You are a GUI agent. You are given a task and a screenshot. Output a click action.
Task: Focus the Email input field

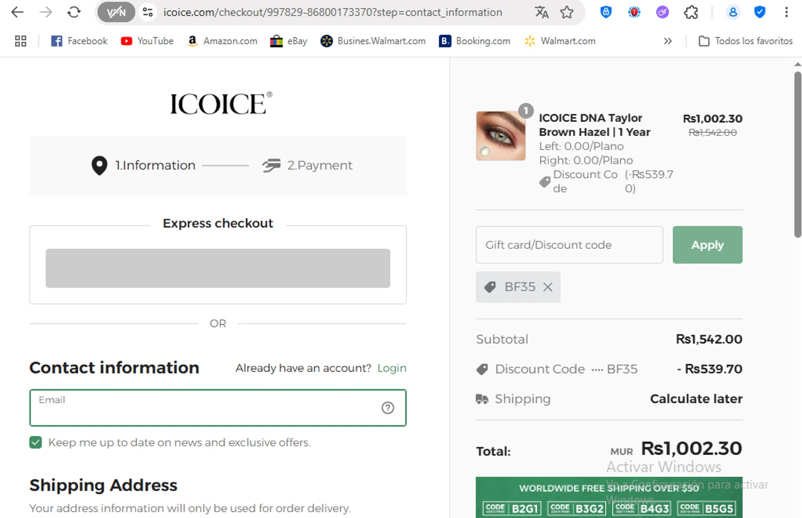click(x=218, y=408)
